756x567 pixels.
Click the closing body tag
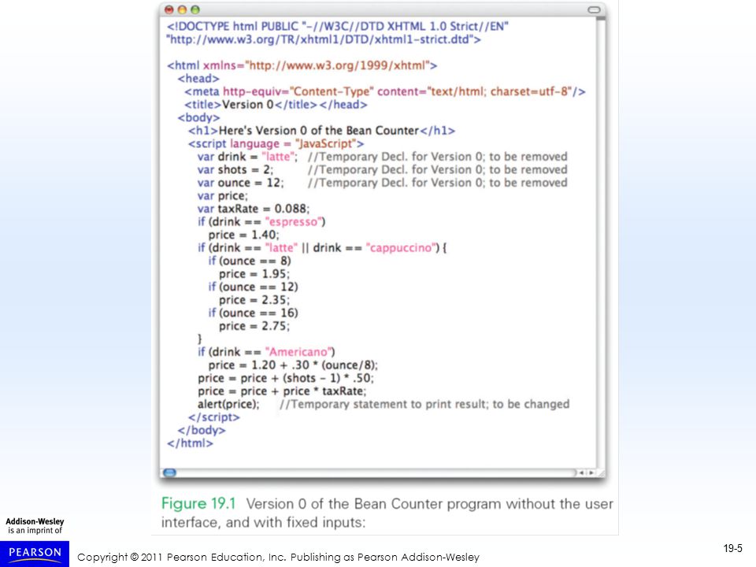tap(201, 430)
